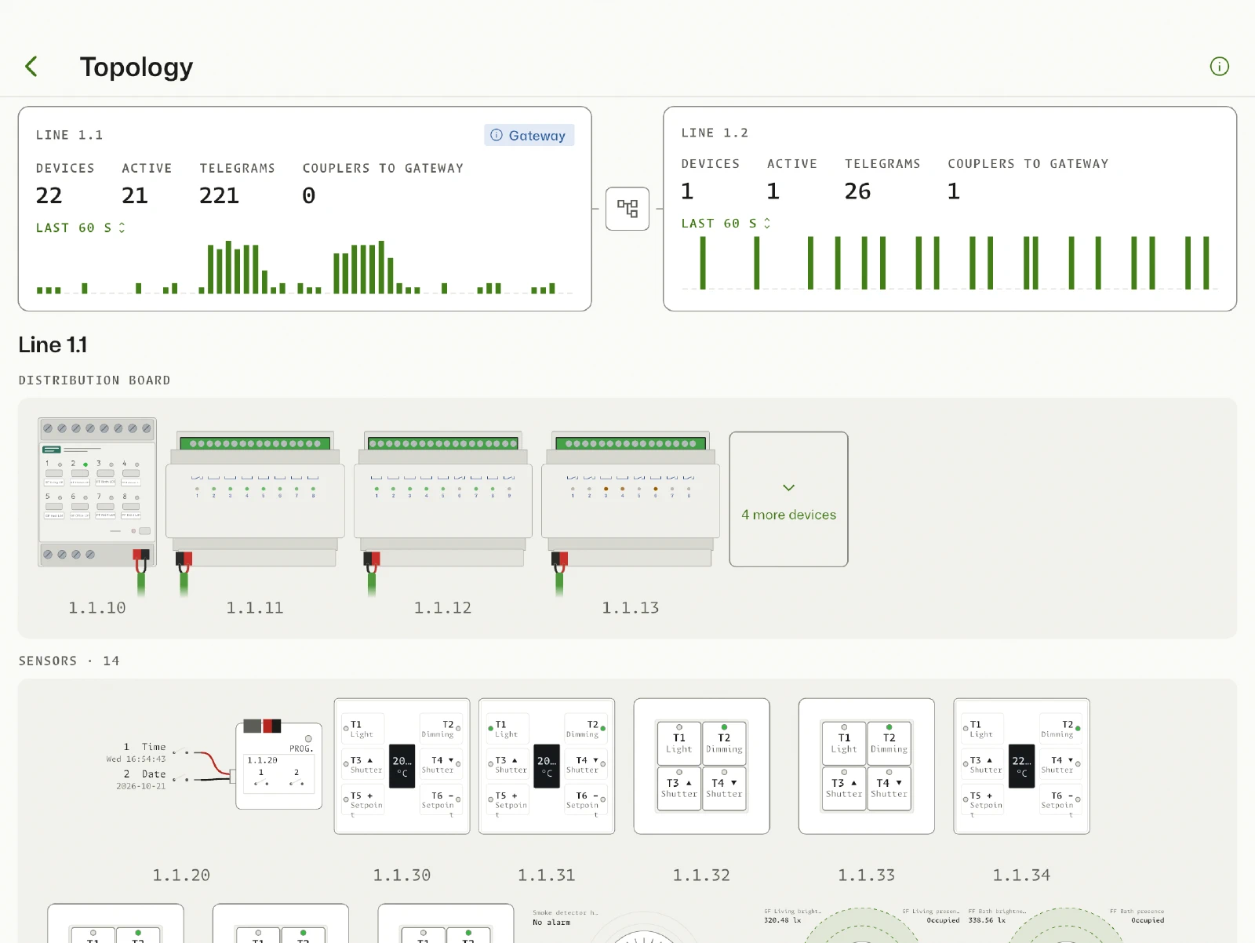Go back using the back arrow

click(x=31, y=67)
